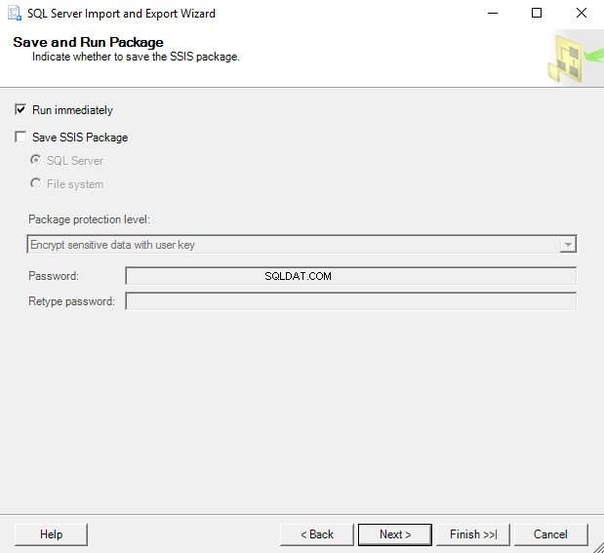Maximize the wizard window

(537, 13)
